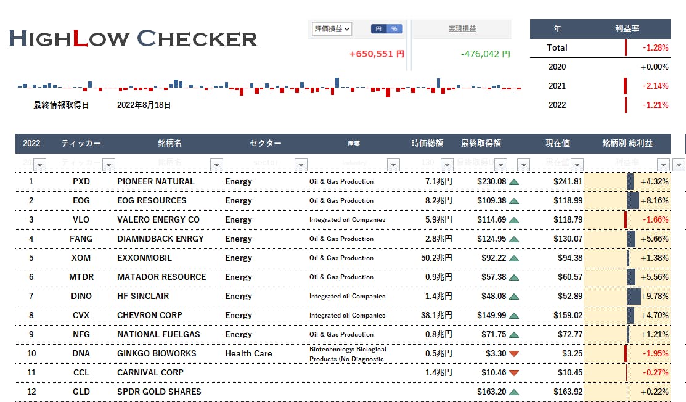This screenshot has height=402, width=686.
Task: Switch the display unit toggle to 円
Action: click(x=378, y=29)
